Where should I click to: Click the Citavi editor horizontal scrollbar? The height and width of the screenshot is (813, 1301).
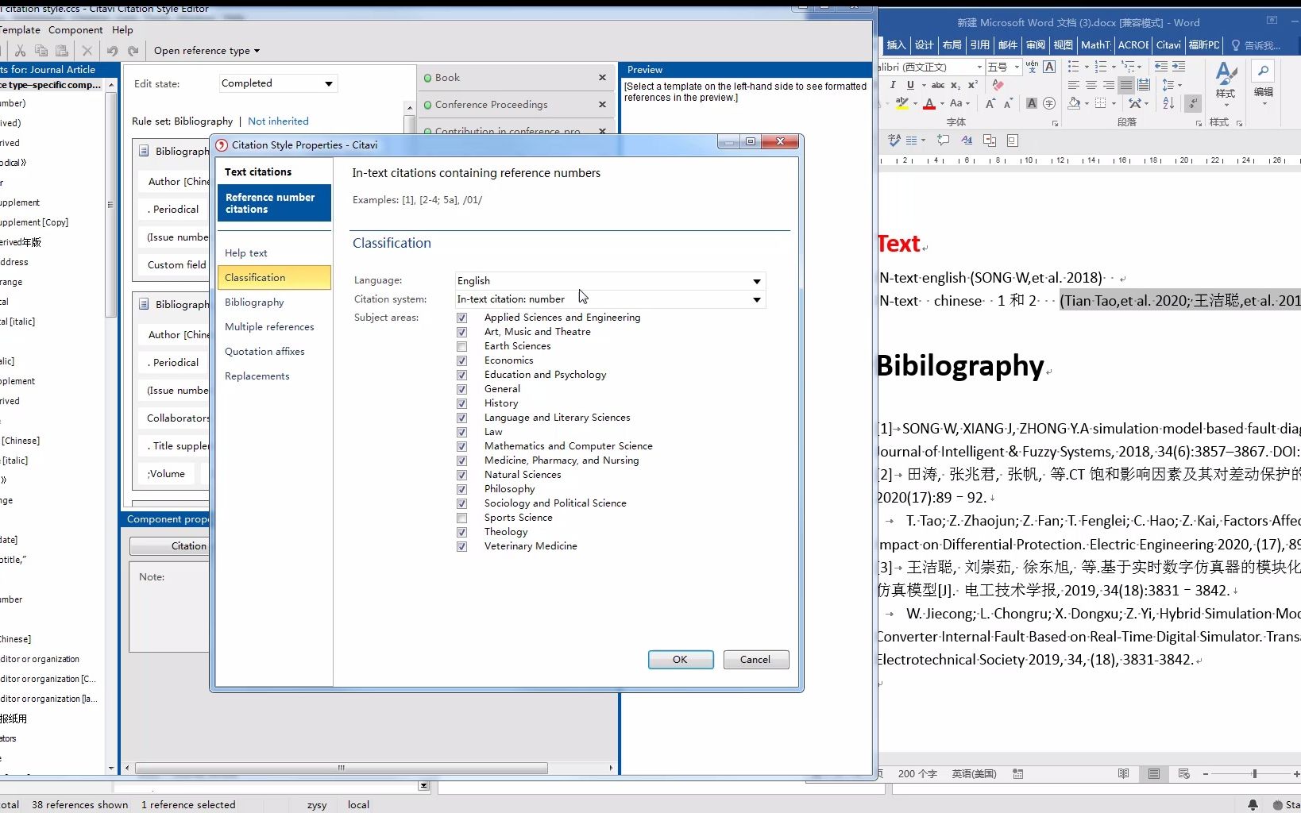pos(342,768)
